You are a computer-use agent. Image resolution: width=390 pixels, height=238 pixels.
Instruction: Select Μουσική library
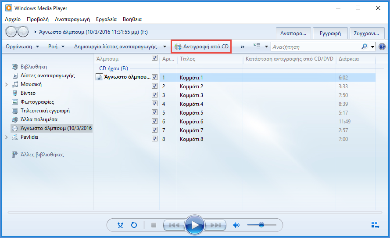coord(31,84)
